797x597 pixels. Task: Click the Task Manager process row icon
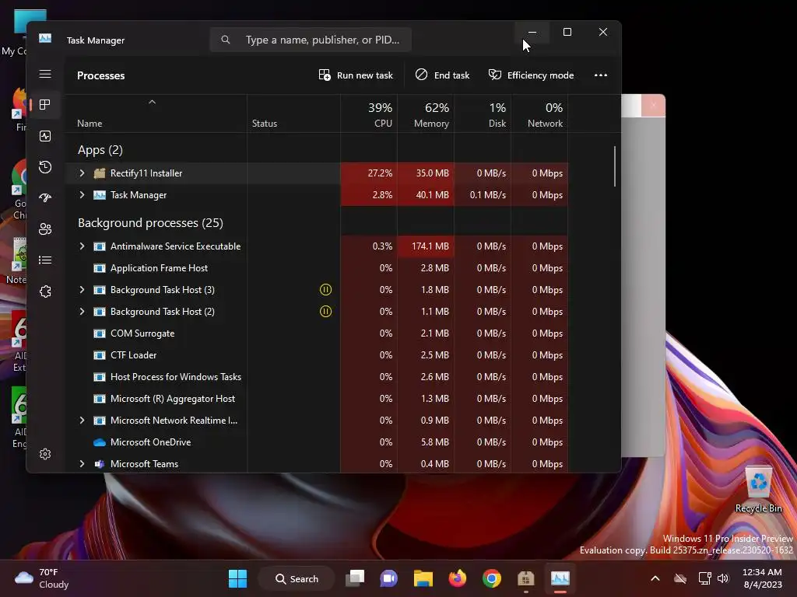[x=100, y=195]
